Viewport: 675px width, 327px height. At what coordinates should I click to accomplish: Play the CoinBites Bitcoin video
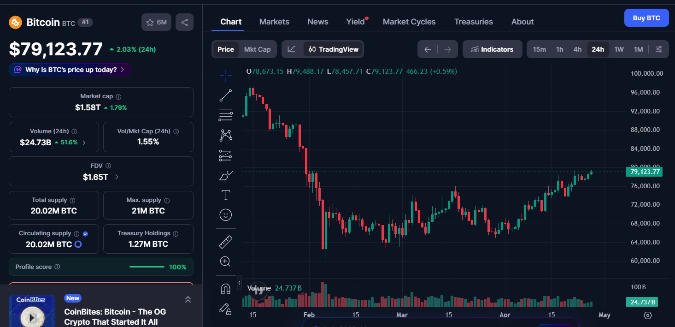point(32,317)
